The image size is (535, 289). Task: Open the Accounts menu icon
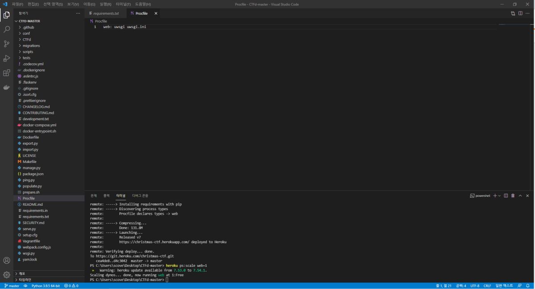tap(7, 261)
